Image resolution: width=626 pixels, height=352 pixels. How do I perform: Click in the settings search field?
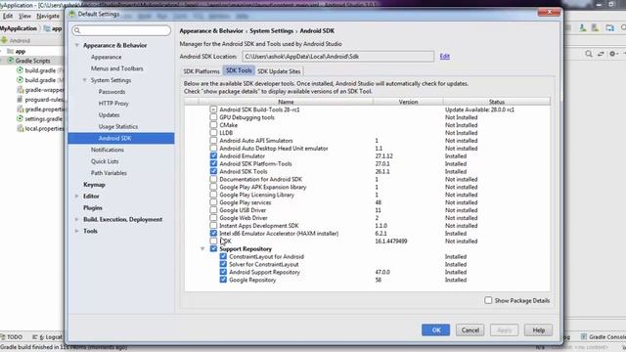[x=121, y=30]
